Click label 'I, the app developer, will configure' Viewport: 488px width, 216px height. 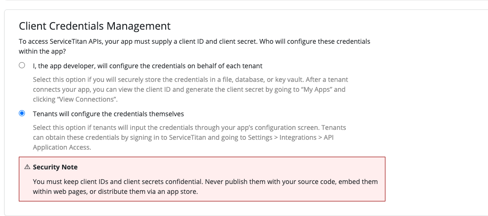pos(147,66)
